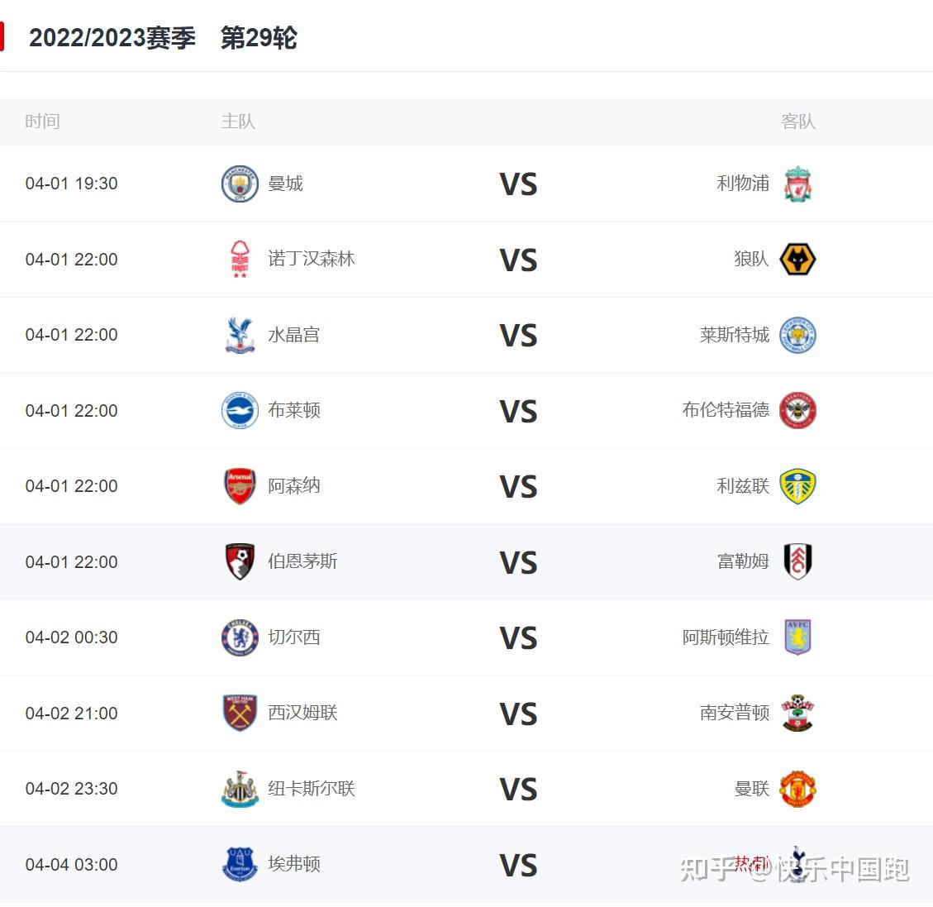Open the Nottingham Forest crest
Viewport: 933px width, 907px height.
point(240,260)
